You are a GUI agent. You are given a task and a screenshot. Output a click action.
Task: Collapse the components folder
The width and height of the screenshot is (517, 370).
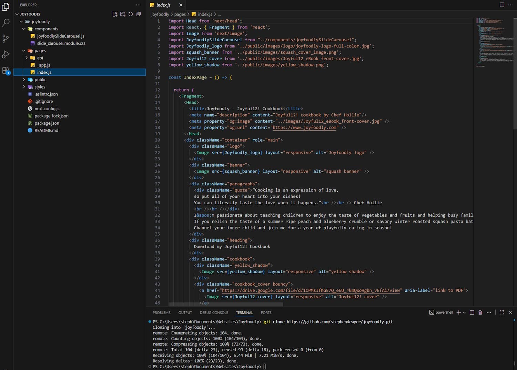pyautogui.click(x=46, y=29)
